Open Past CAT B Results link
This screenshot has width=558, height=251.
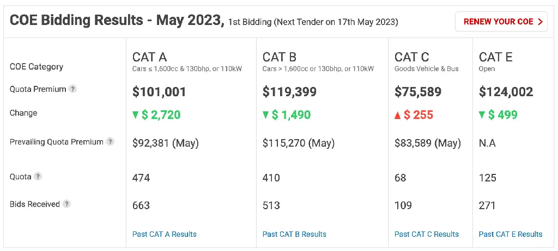[x=294, y=234]
